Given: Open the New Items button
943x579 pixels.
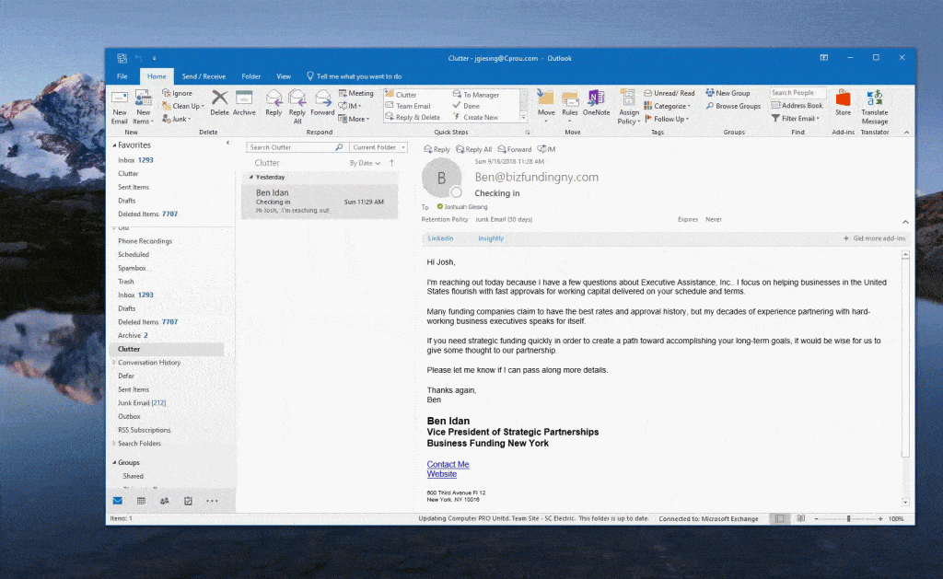Looking at the screenshot, I should (x=143, y=107).
